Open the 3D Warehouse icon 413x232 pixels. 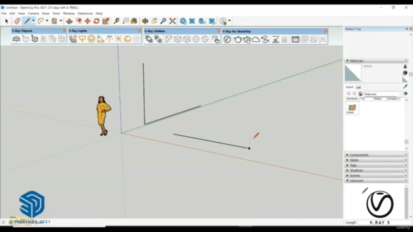pos(183,21)
